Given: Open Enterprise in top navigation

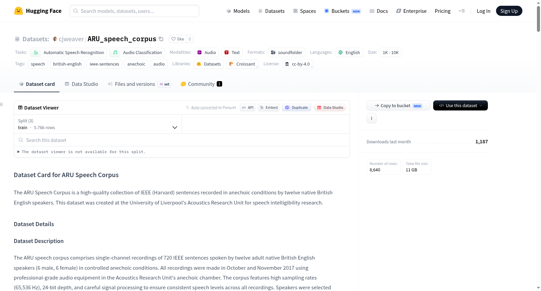Looking at the screenshot, I should [411, 11].
